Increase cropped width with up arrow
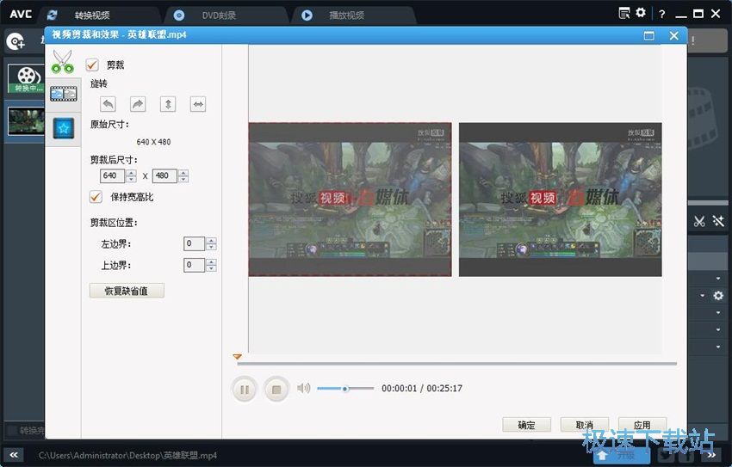This screenshot has height=467, width=732. coord(131,173)
